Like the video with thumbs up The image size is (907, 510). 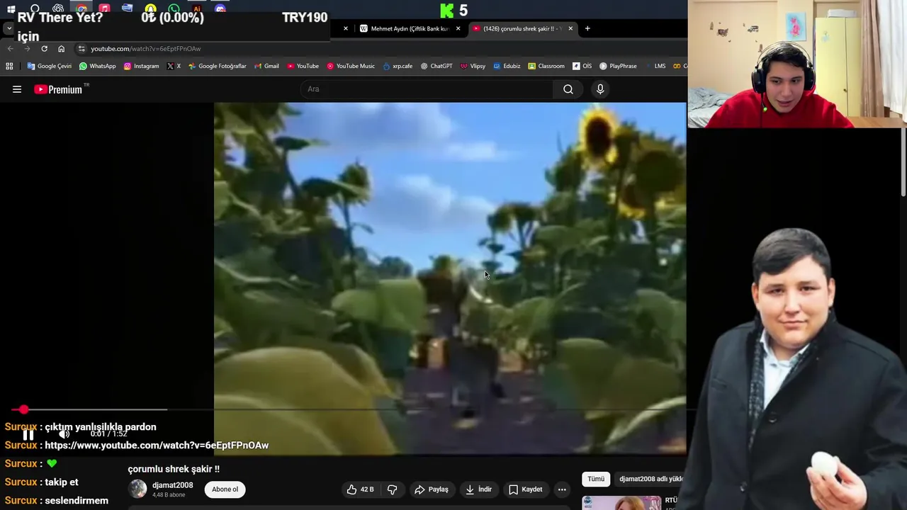point(361,489)
